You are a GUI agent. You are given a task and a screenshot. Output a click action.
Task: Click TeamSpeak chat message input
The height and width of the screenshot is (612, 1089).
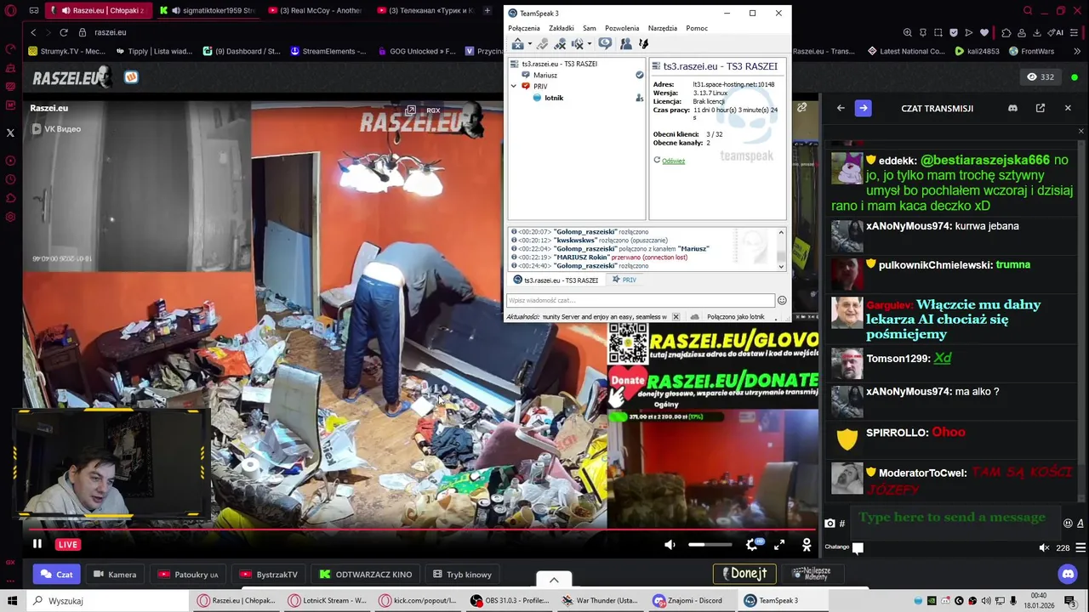coord(641,300)
